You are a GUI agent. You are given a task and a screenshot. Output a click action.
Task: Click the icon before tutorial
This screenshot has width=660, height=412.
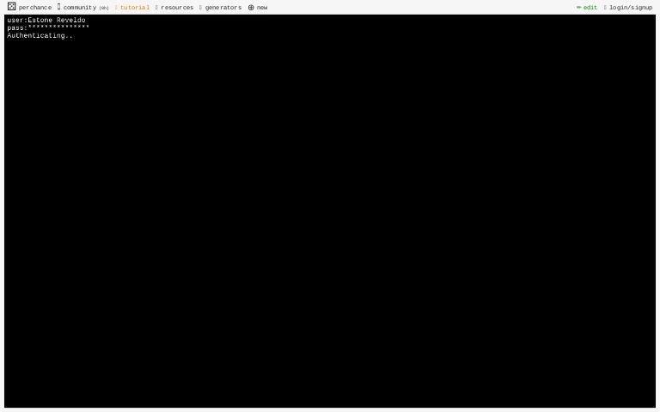coord(116,8)
